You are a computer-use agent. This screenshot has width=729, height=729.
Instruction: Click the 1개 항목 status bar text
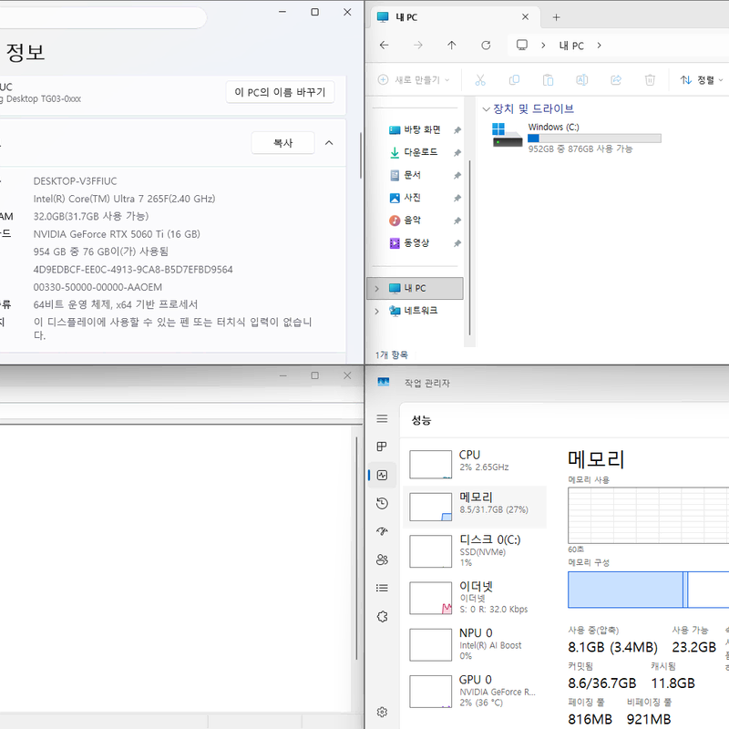click(392, 354)
